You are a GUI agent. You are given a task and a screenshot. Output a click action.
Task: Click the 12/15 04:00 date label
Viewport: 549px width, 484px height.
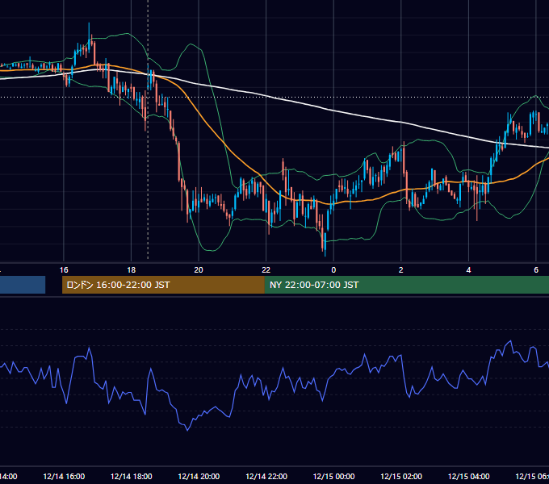468,476
